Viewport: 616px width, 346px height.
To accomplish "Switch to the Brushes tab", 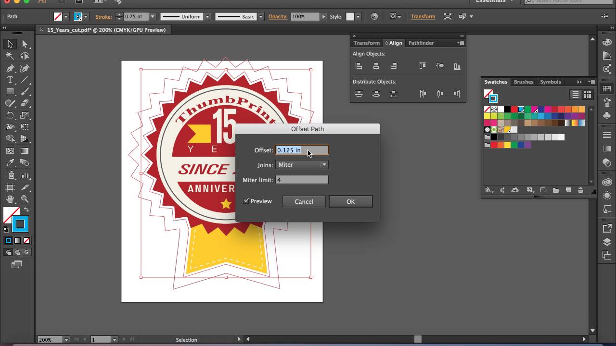I will coord(524,82).
